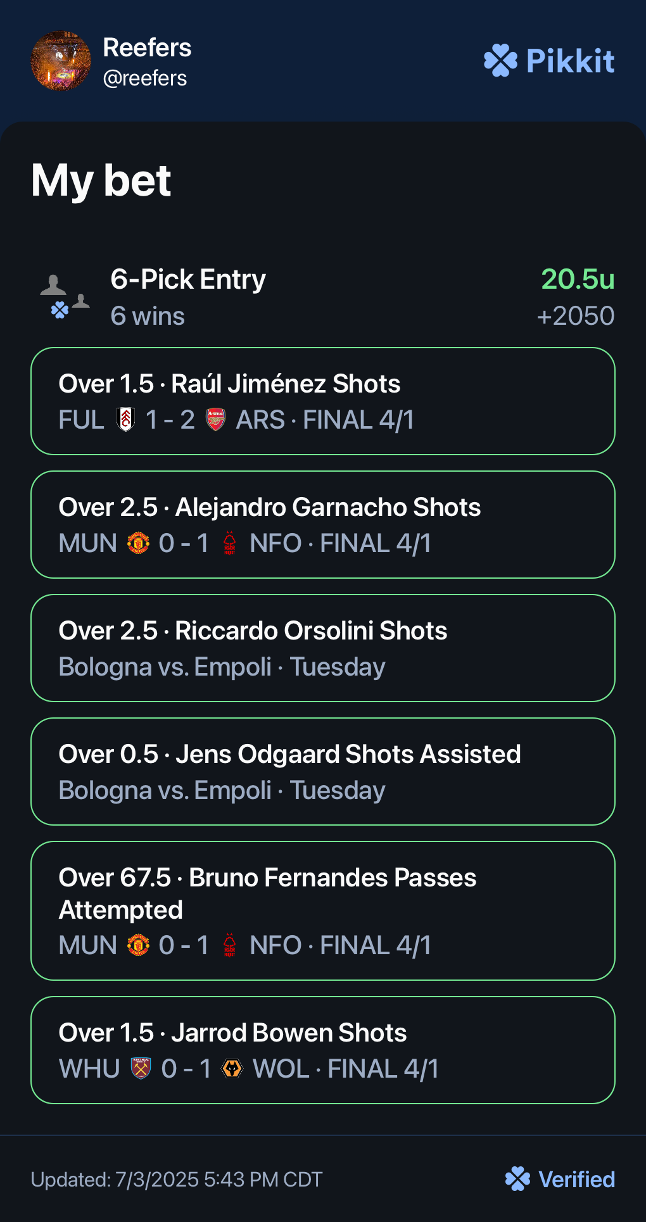
Task: Click the 6-Pick Entry title
Action: (x=188, y=279)
